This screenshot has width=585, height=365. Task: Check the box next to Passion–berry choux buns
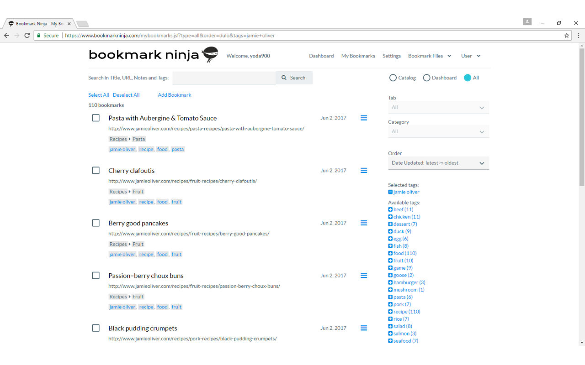pyautogui.click(x=96, y=275)
